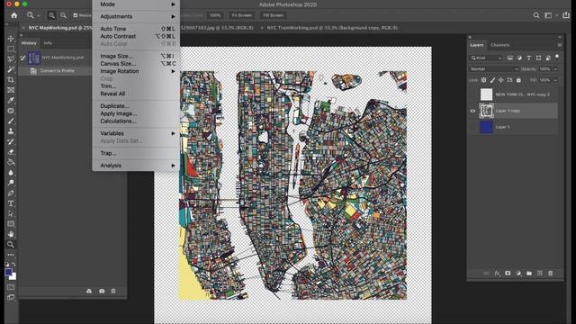Open the Edit Toolbar three-dots button
The image size is (576, 324).
click(11, 255)
